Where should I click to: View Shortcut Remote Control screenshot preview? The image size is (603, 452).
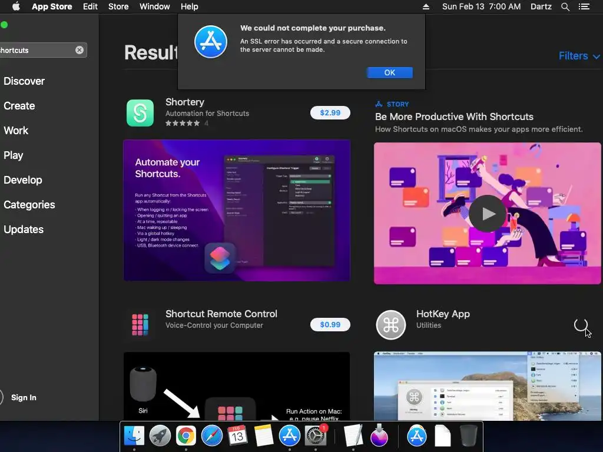(x=237, y=386)
